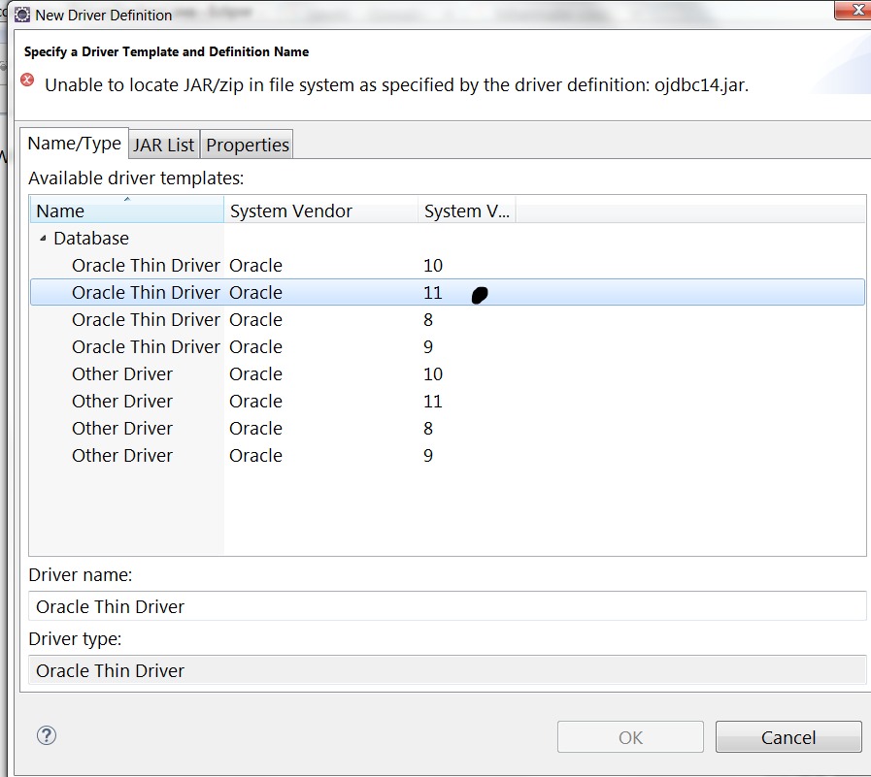This screenshot has width=871, height=777.
Task: Sort by System Vendor column header
Action: [320, 210]
